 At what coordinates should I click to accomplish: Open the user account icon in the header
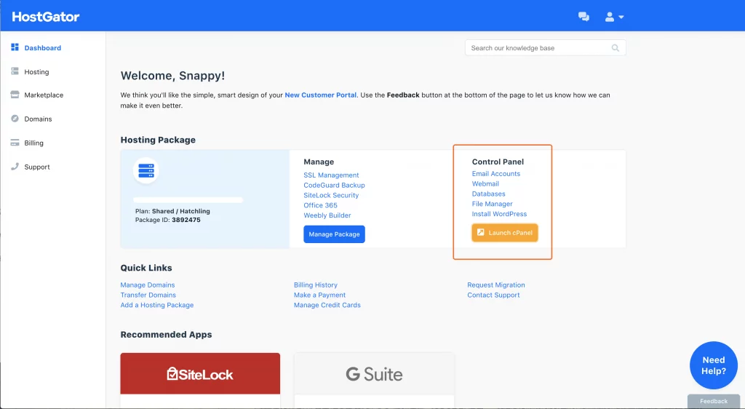pos(610,17)
